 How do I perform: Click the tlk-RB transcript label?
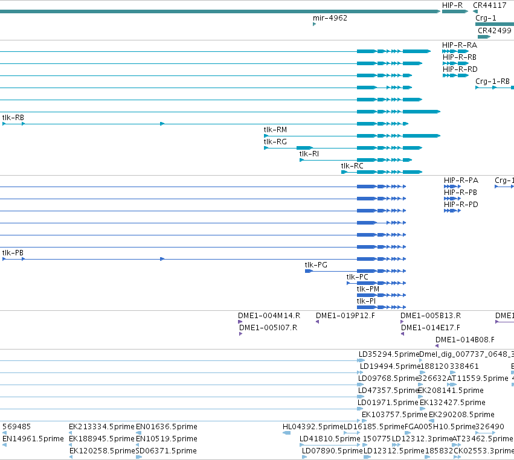(13, 117)
